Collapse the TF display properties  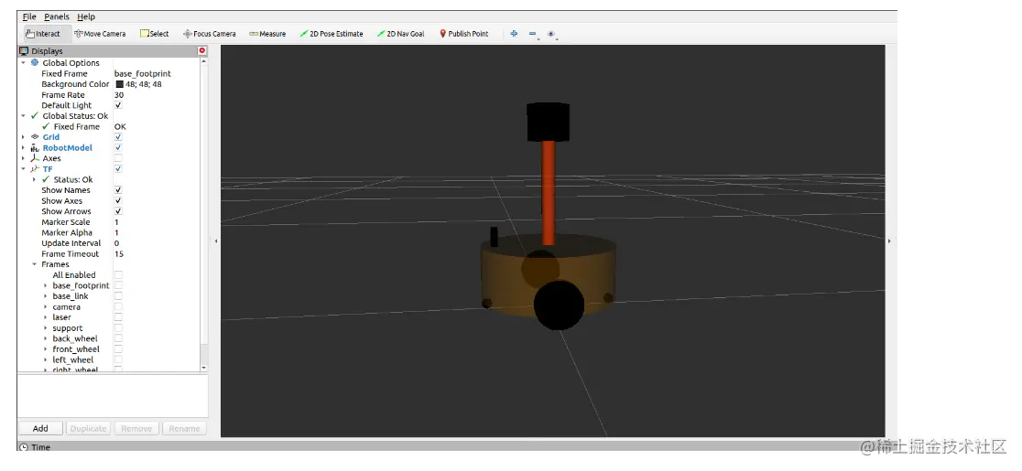tap(24, 168)
